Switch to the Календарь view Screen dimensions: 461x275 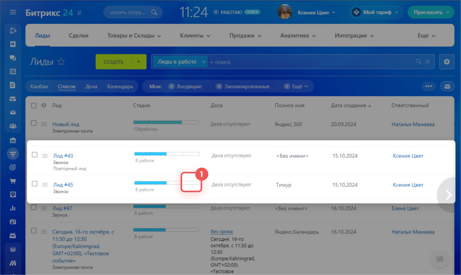[x=120, y=86]
